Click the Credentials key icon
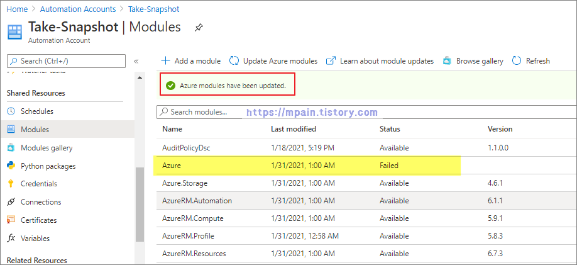 click(x=11, y=184)
